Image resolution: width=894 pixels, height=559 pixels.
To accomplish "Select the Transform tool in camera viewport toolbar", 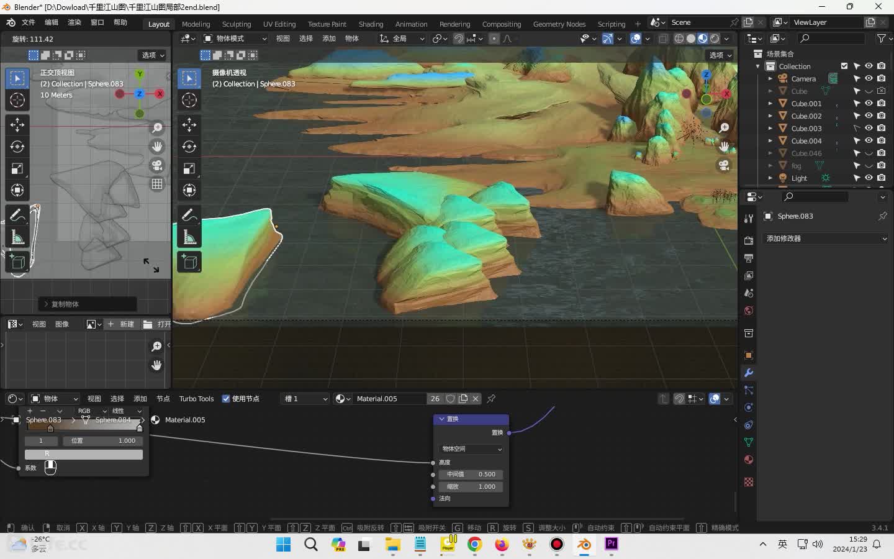I will [189, 190].
